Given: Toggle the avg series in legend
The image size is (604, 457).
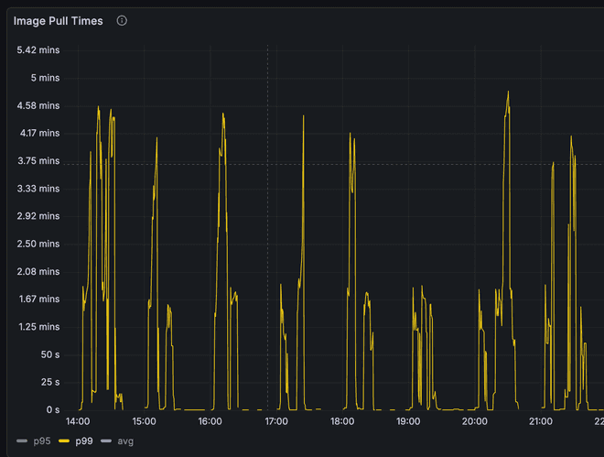Looking at the screenshot, I should pyautogui.click(x=125, y=441).
